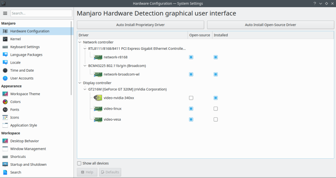Select the video-vesa driver label
The height and width of the screenshot is (178, 336).
[112, 119]
